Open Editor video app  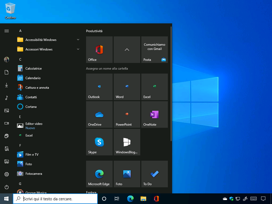pyautogui.click(x=48, y=126)
